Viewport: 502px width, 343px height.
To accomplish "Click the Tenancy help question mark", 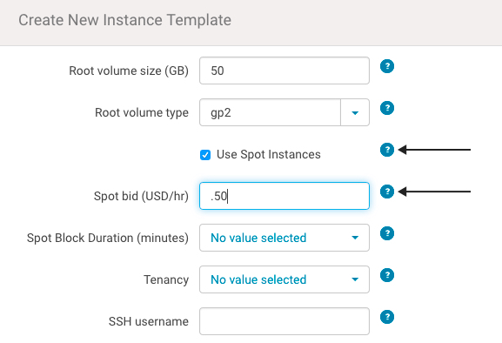I will click(387, 275).
